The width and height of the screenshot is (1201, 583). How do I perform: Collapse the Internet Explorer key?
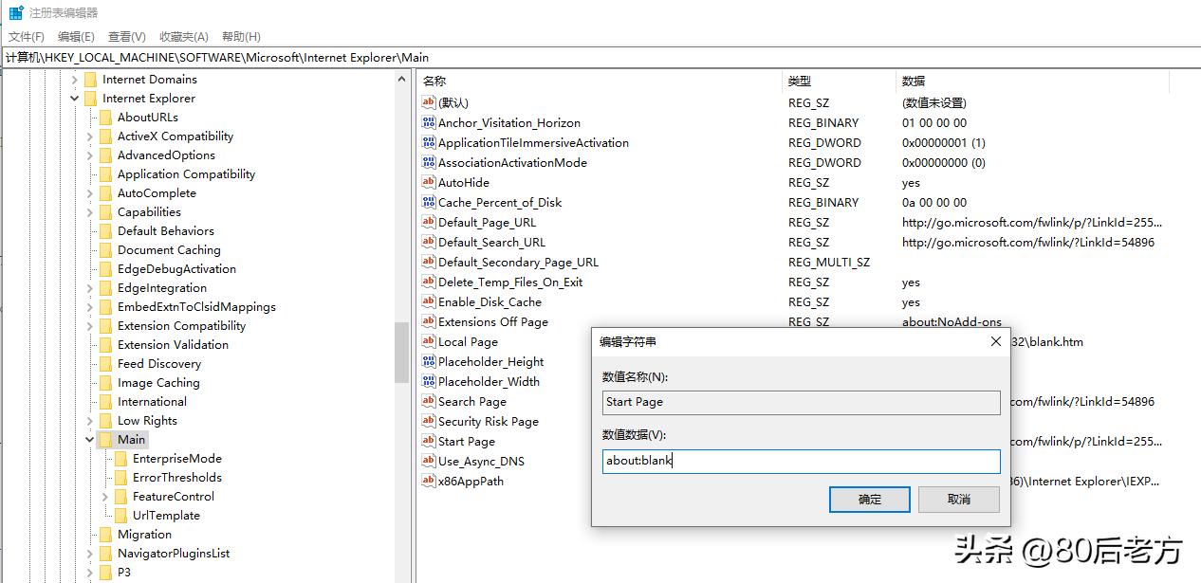point(75,99)
